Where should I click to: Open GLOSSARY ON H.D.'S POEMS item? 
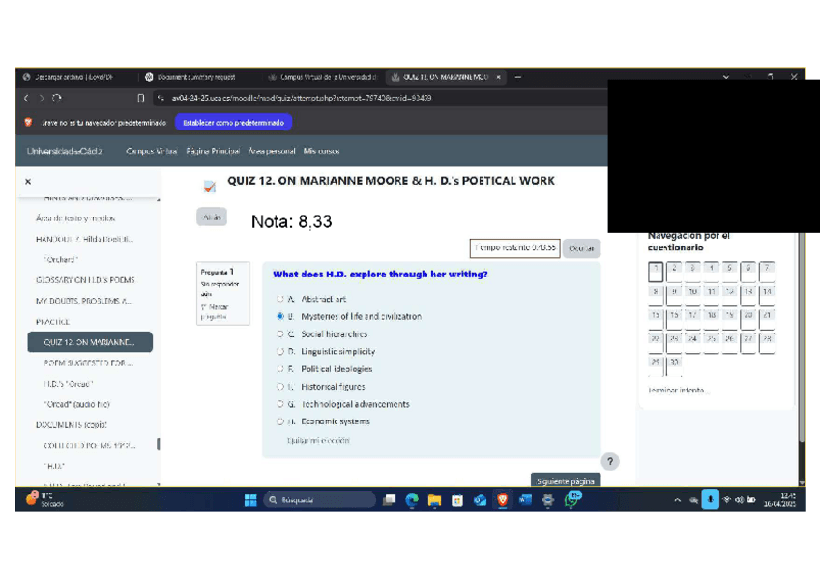[85, 280]
